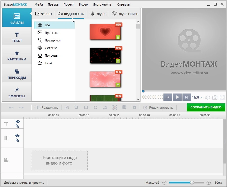Switch to the Звуки tab
The height and width of the screenshot is (187, 227).
(x=98, y=14)
